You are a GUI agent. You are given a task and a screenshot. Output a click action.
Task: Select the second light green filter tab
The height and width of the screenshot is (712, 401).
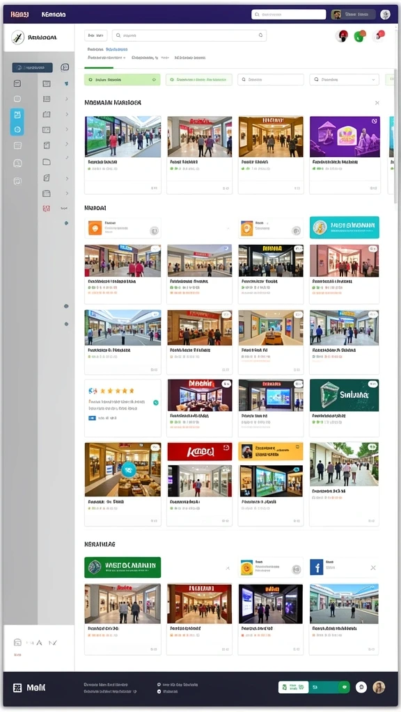click(199, 79)
